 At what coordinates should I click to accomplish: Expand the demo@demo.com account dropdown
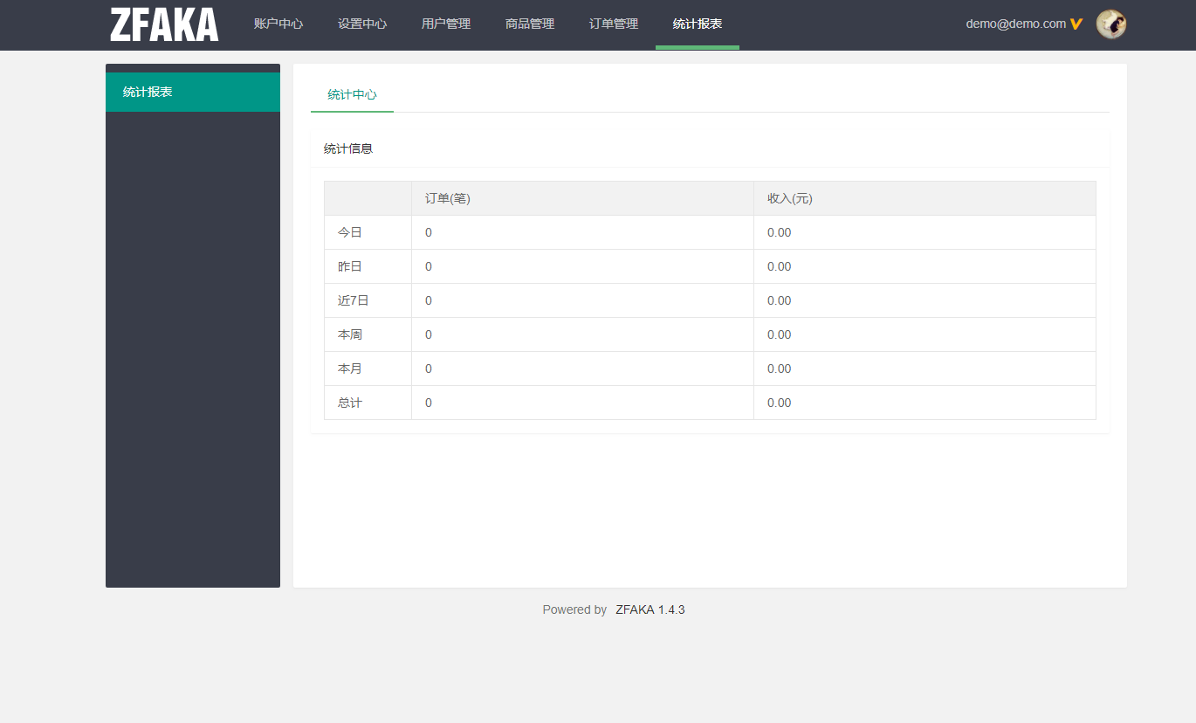pos(1015,24)
